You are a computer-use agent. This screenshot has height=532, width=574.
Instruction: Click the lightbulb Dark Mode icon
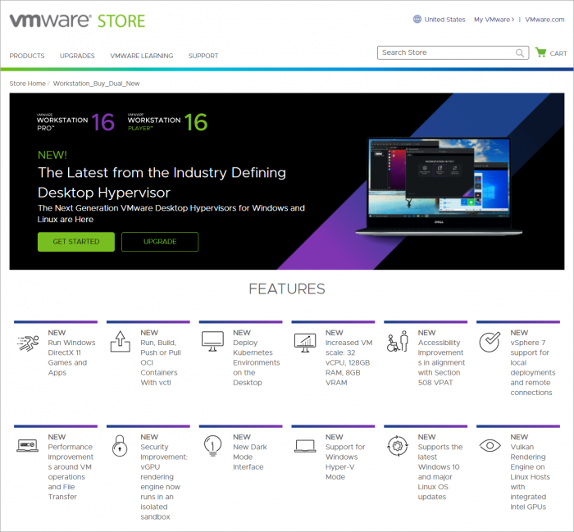click(x=212, y=446)
